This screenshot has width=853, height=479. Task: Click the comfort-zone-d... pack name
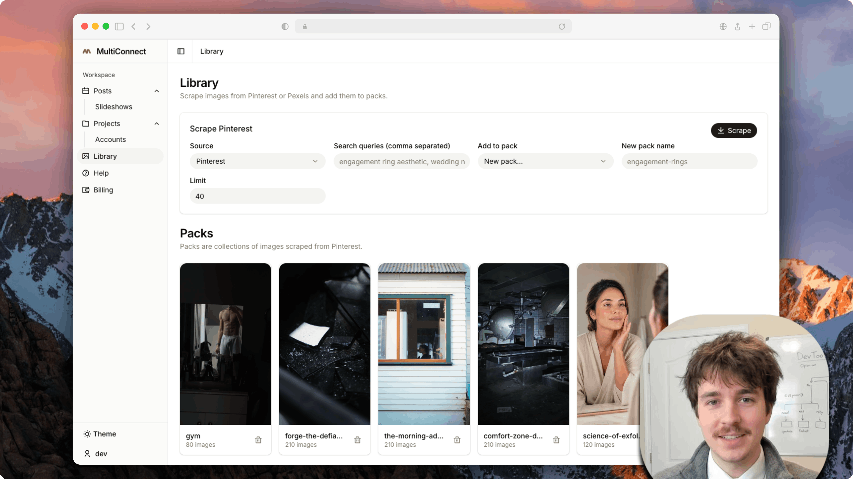click(513, 436)
